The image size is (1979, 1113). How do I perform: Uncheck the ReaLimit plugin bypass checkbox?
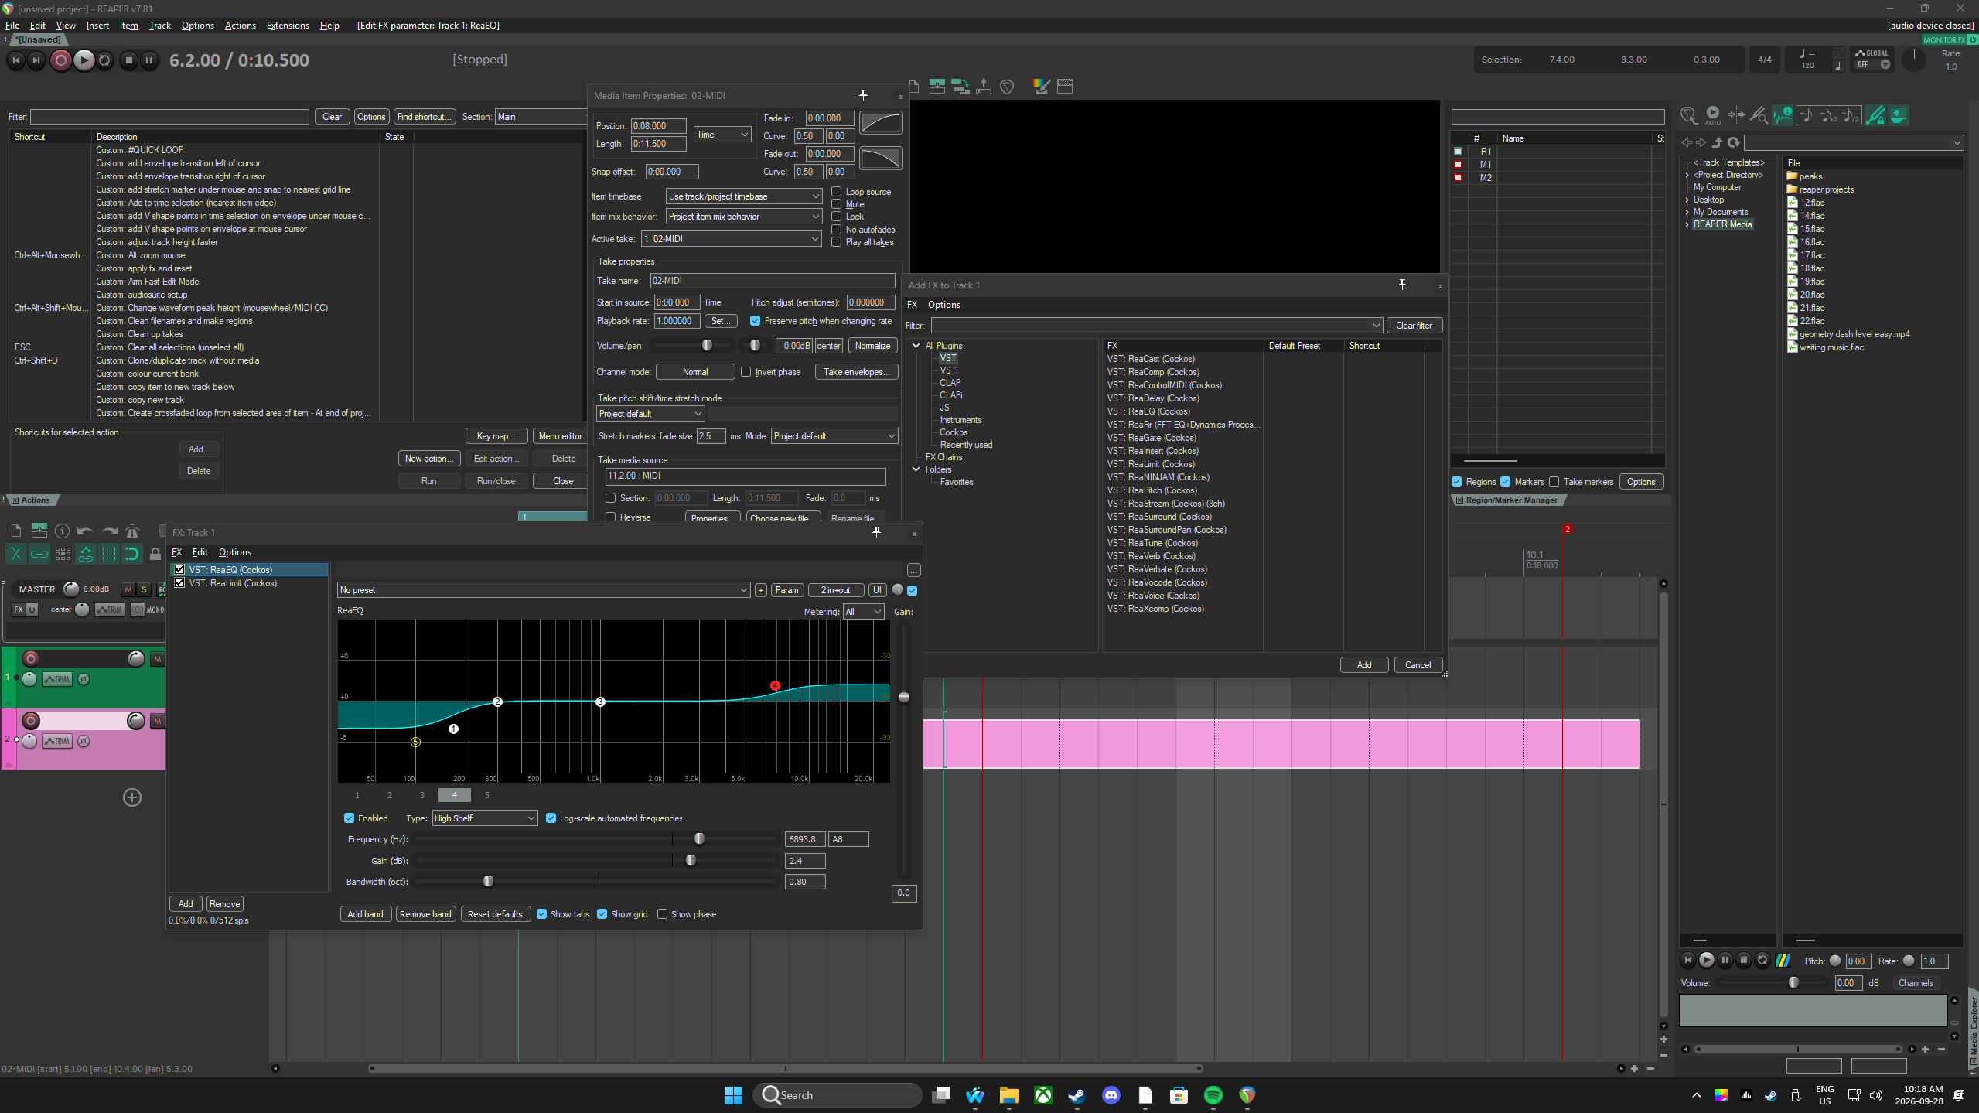click(x=180, y=583)
